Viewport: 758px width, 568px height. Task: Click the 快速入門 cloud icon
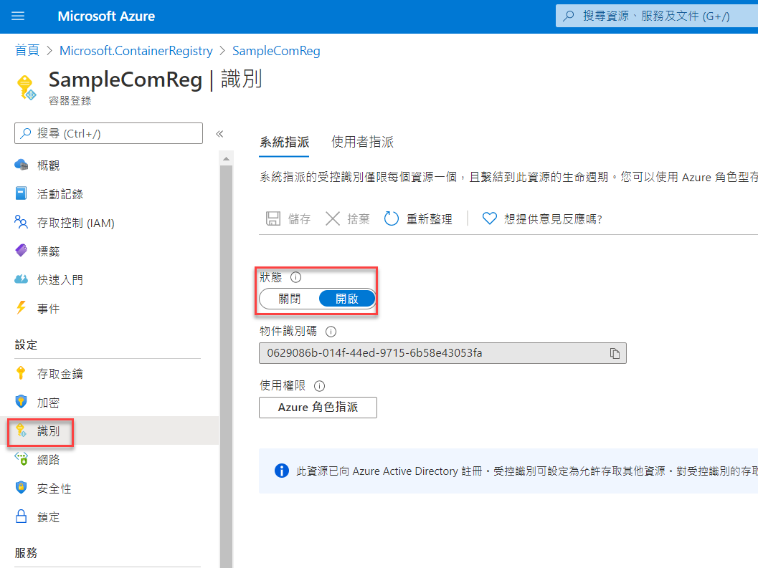[x=22, y=279]
